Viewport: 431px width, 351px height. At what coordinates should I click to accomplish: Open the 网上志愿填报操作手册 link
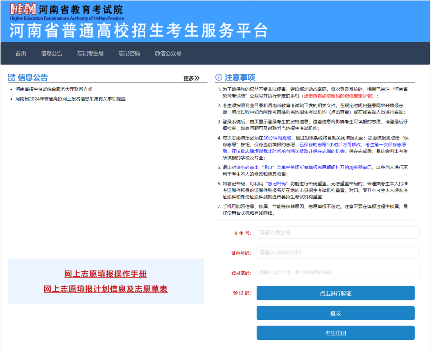tap(105, 274)
